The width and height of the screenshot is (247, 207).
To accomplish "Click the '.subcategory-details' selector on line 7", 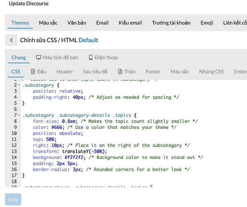I will click(x=83, y=115).
